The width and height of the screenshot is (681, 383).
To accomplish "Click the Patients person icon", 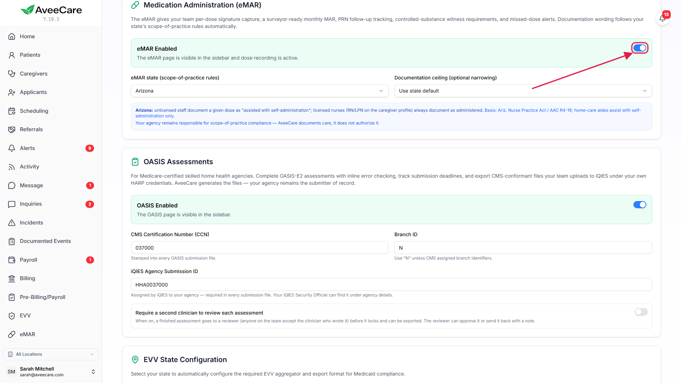I will pos(12,55).
